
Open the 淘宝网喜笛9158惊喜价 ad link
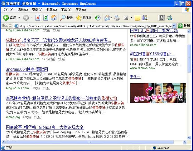(x=152, y=54)
